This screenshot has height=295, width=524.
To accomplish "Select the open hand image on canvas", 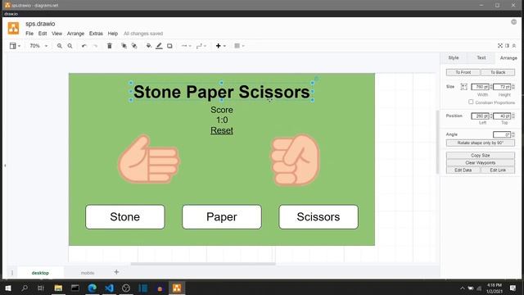I will [149, 159].
